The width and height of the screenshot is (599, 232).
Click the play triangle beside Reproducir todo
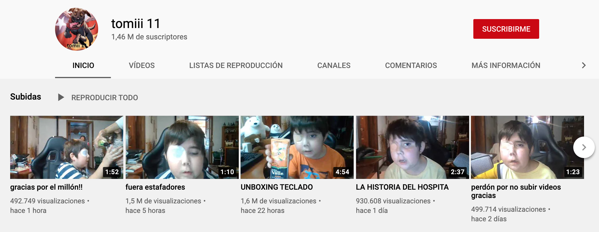(x=61, y=98)
